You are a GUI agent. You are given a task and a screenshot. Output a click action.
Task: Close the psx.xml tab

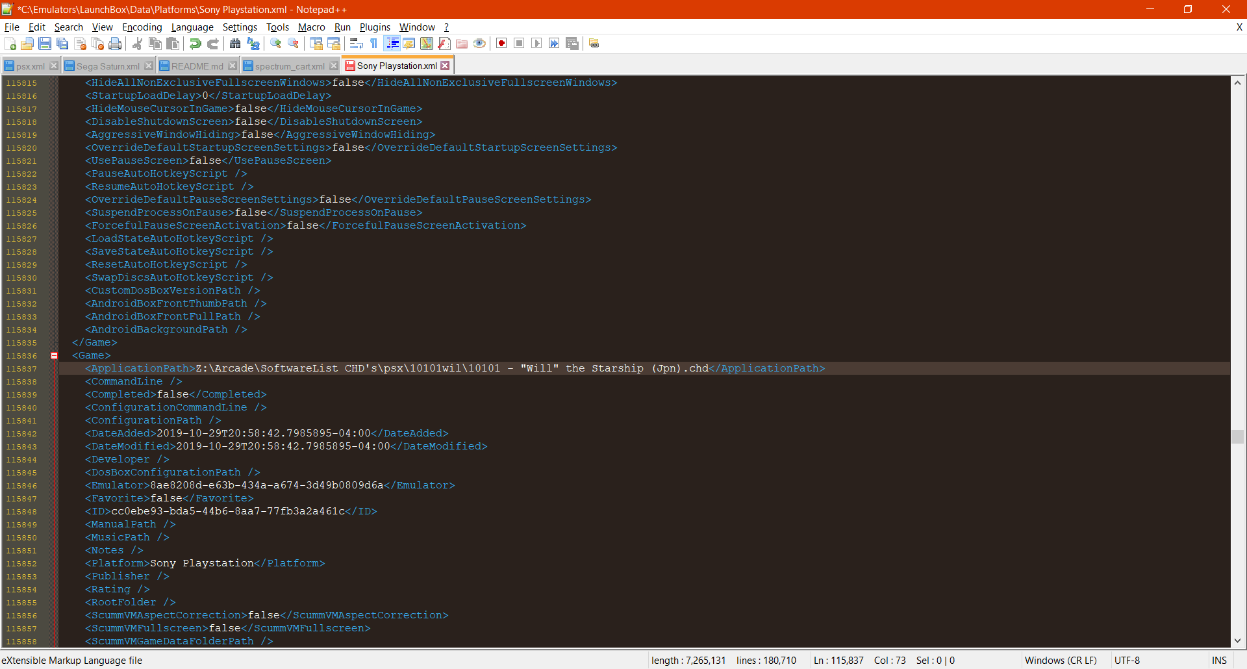point(54,66)
